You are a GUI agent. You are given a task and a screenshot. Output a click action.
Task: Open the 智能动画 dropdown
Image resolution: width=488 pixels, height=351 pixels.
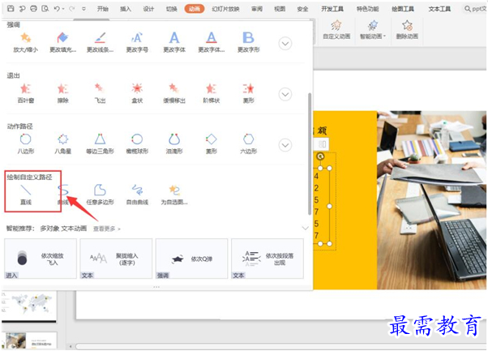tap(373, 29)
